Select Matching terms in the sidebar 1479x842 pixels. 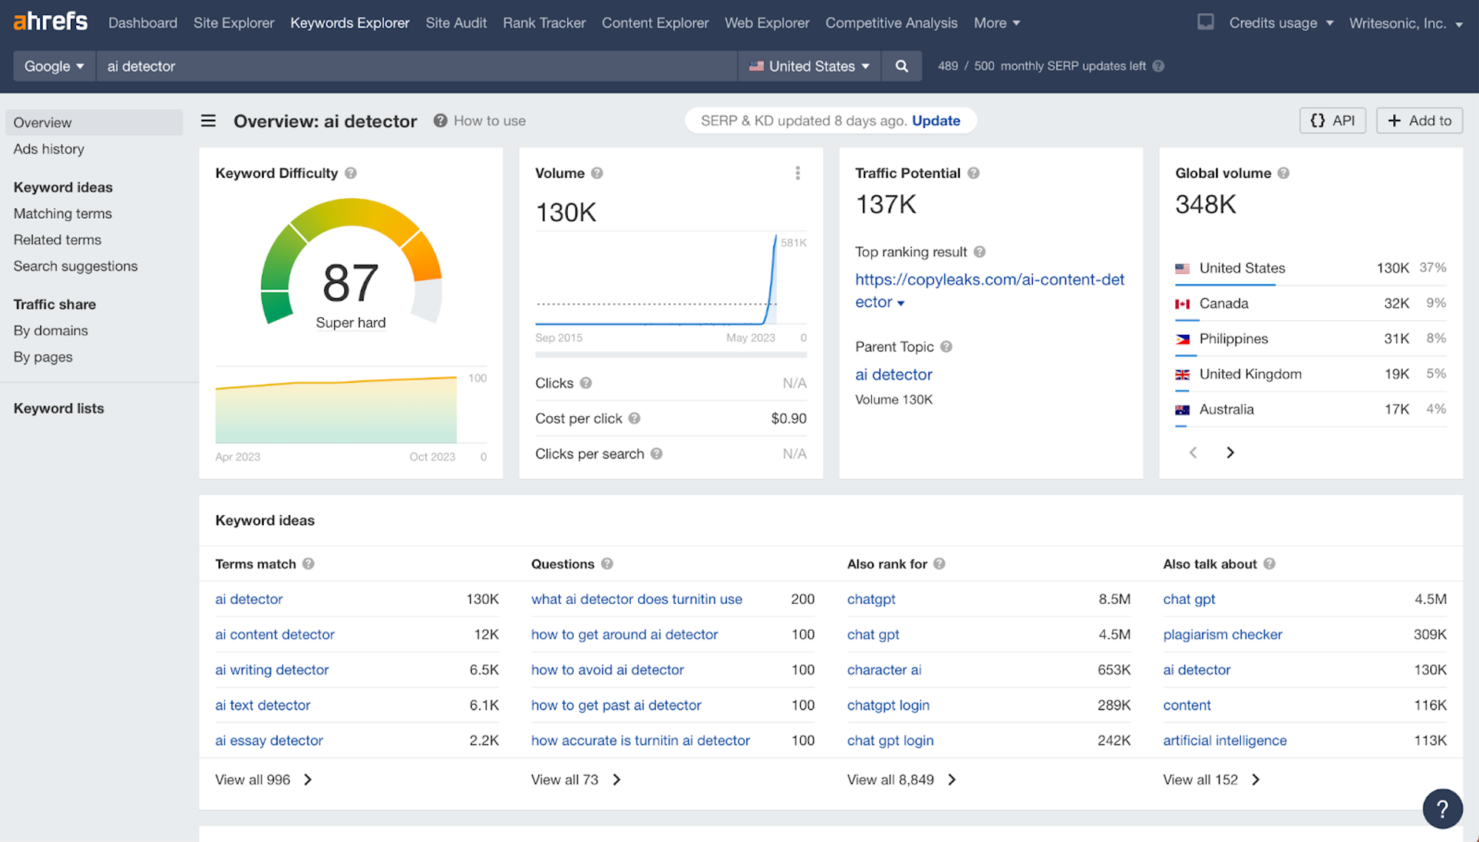(x=62, y=213)
